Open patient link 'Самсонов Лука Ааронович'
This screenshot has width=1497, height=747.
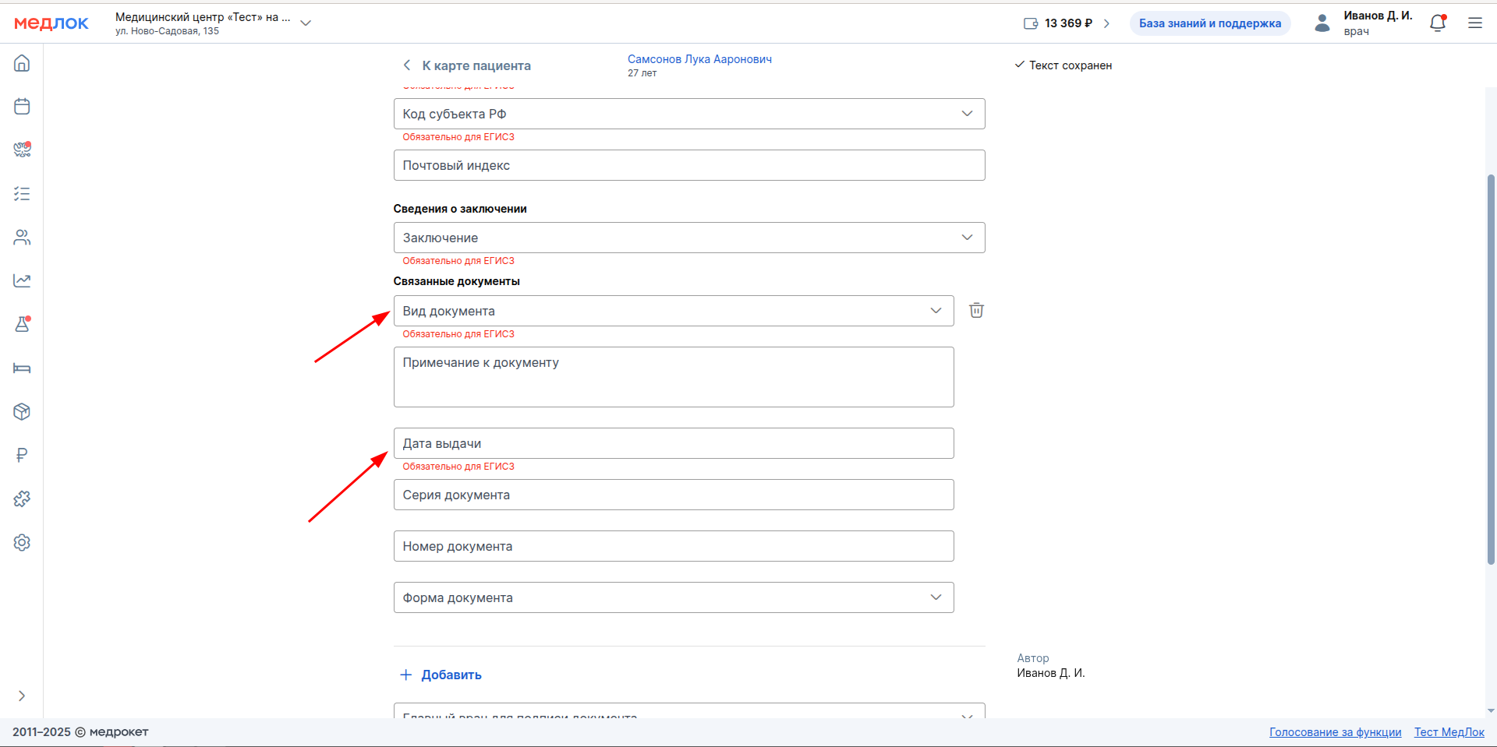699,59
